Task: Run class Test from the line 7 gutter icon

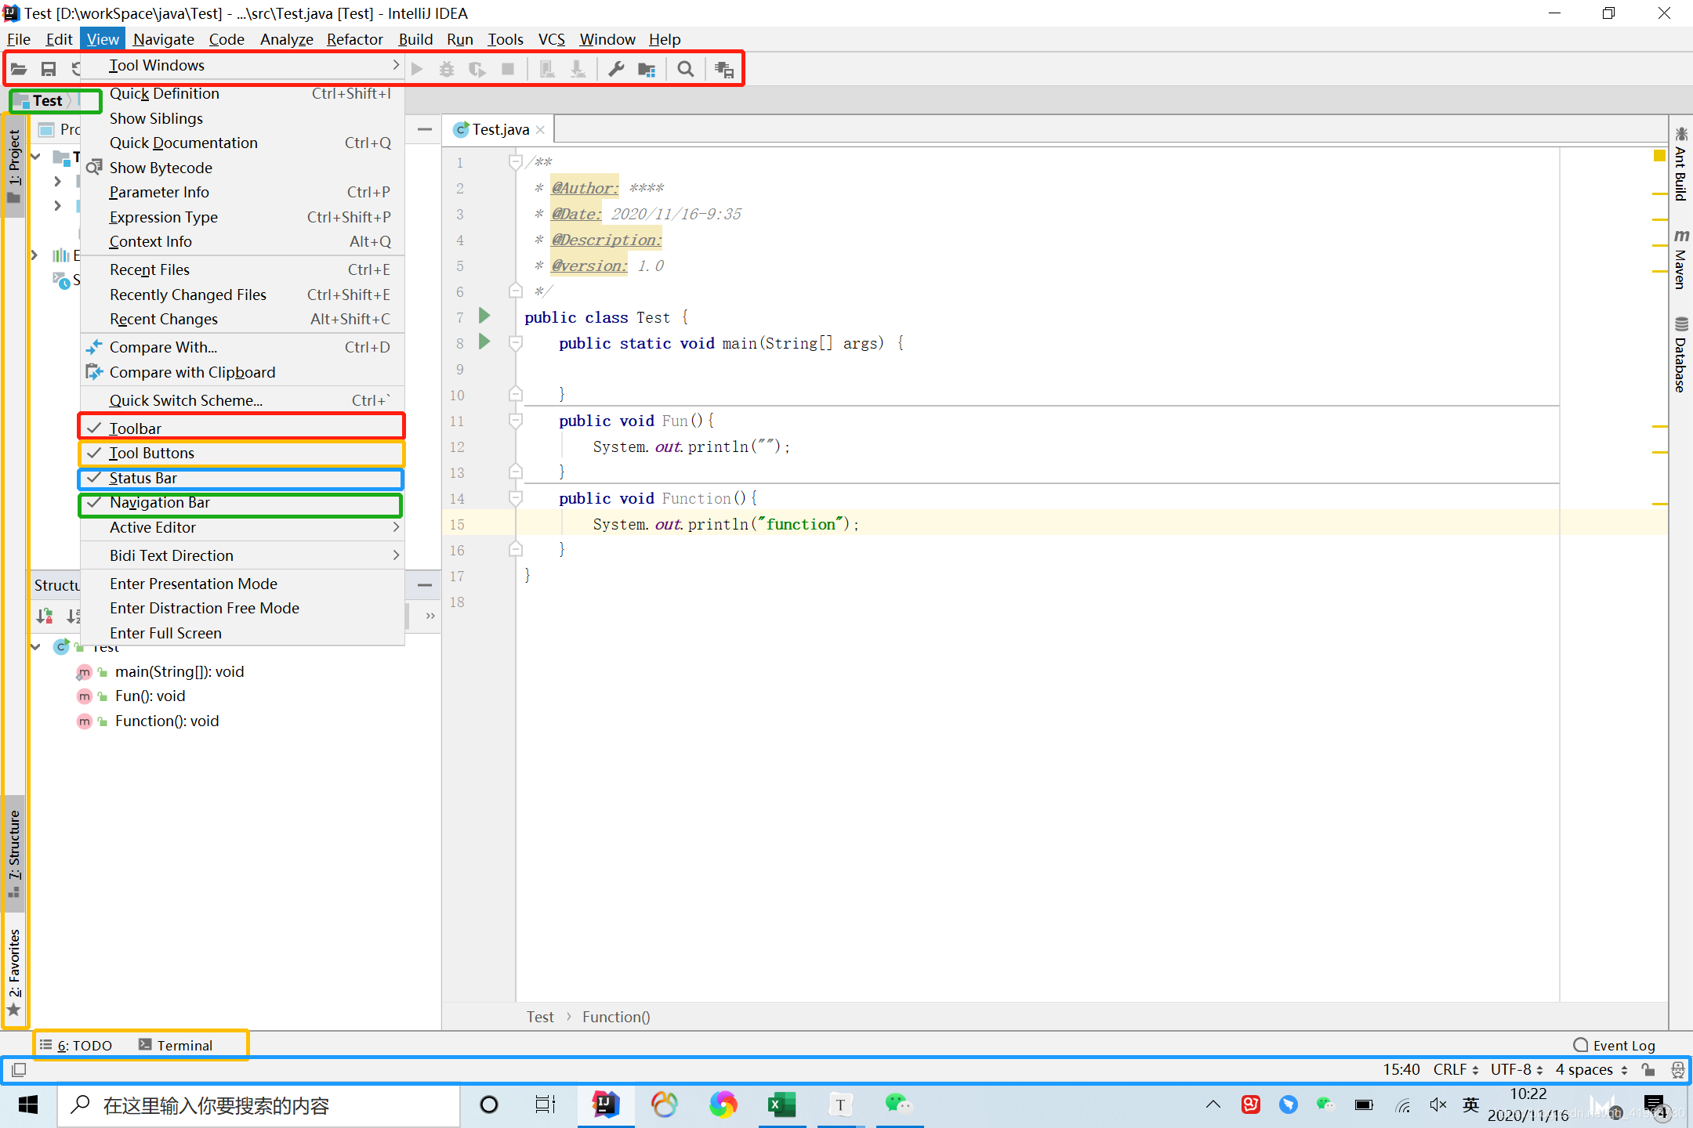Action: 484,316
